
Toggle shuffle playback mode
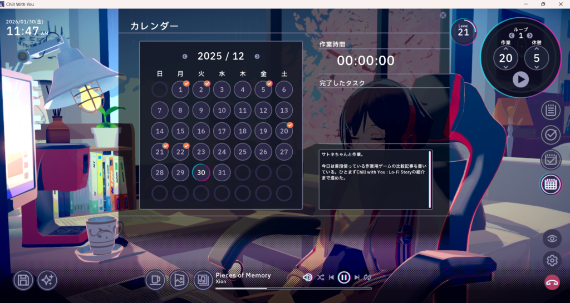point(321,277)
